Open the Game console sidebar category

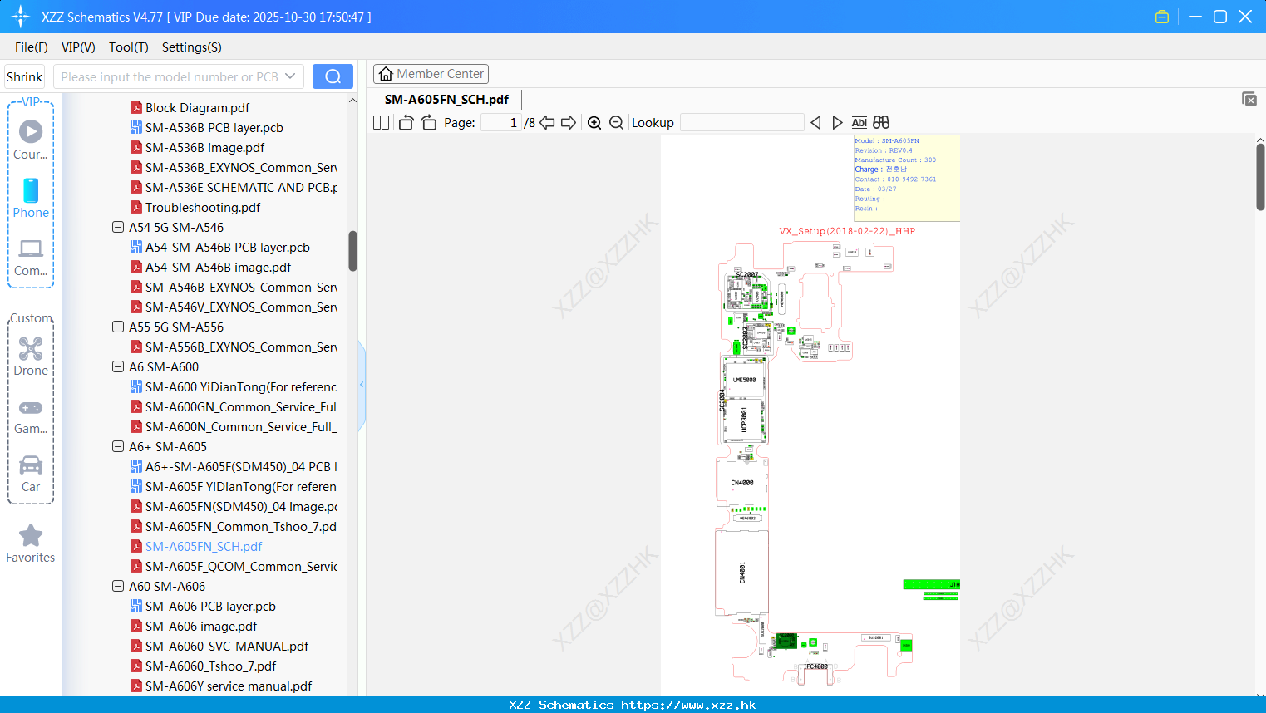click(x=31, y=416)
